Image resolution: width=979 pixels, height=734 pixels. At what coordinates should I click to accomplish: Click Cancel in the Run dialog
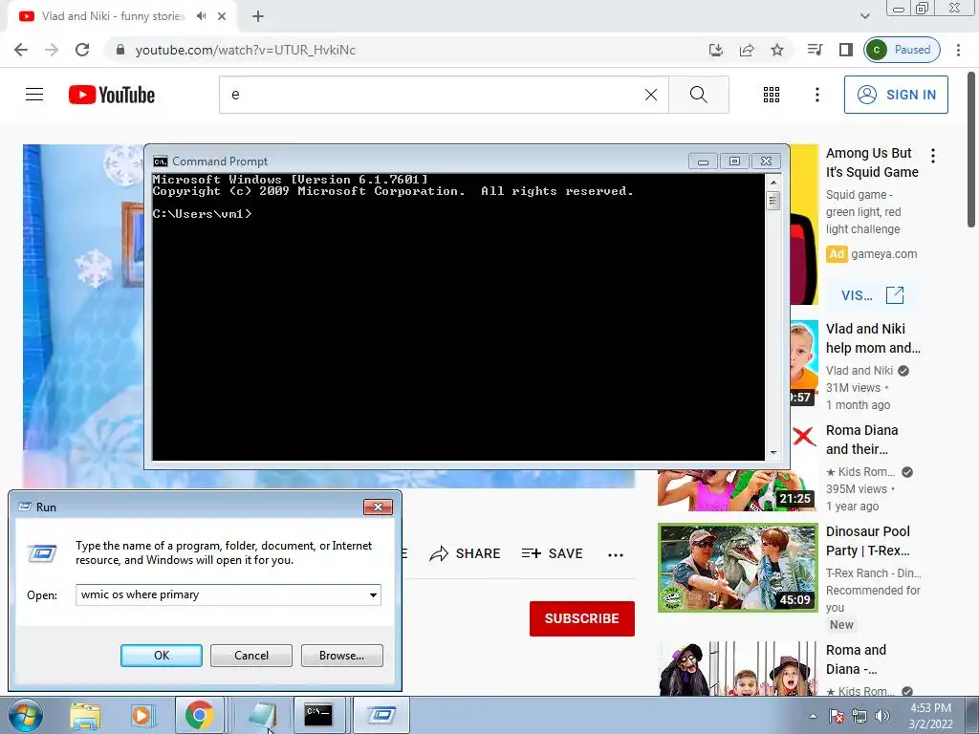tap(251, 656)
